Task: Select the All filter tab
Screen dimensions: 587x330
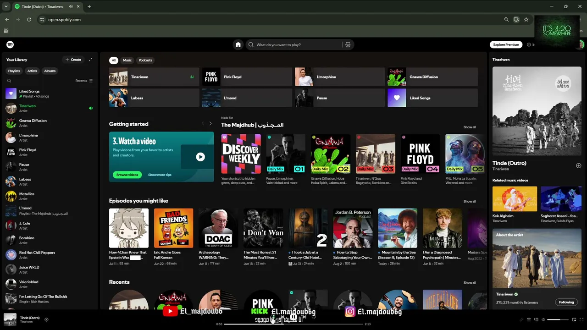Action: [114, 60]
